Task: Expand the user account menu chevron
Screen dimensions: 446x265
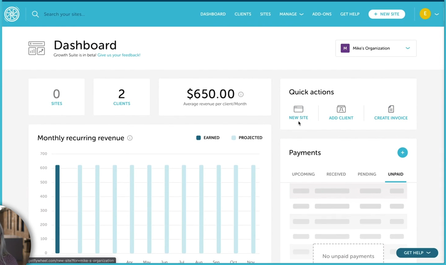Action: click(x=436, y=14)
